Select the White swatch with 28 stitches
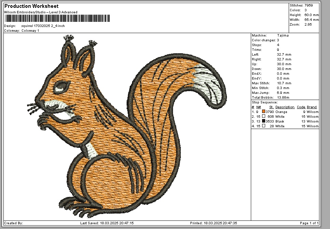This screenshot has width=330, height=229. pyautogui.click(x=263, y=126)
